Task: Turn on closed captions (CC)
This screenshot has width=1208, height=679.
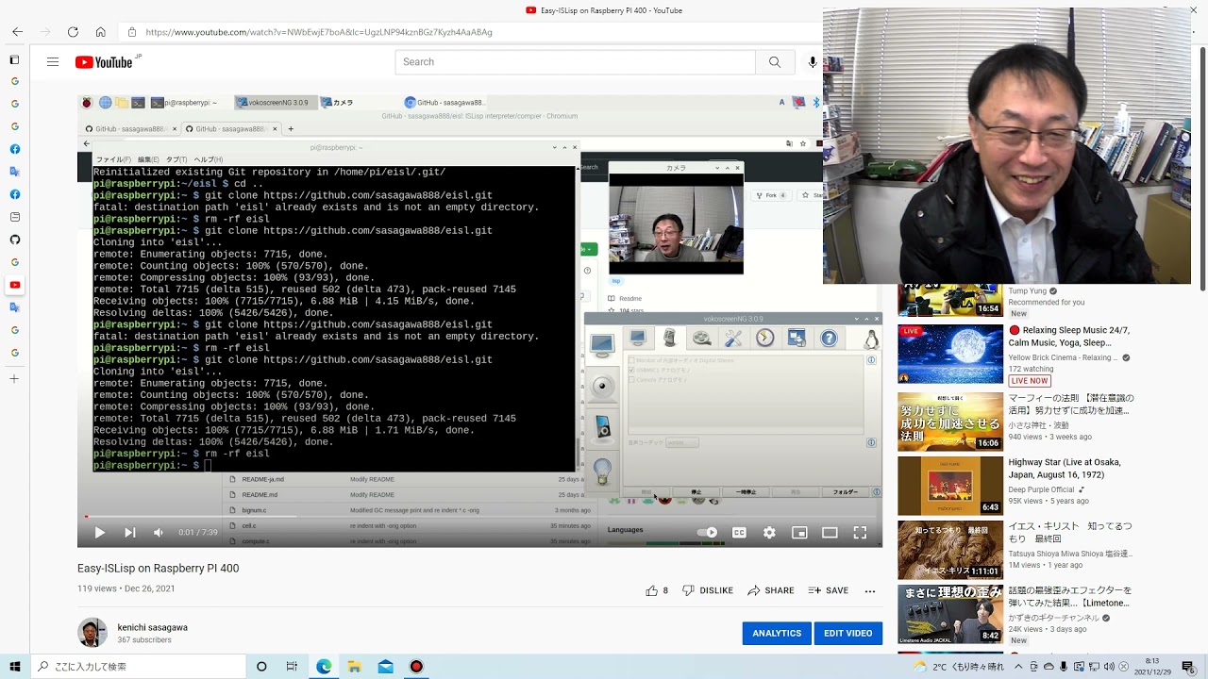Action: [739, 533]
